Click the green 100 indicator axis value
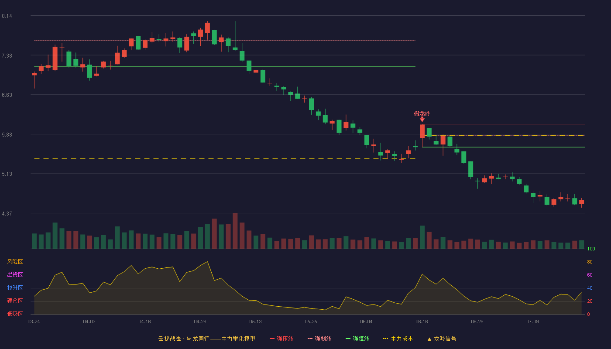 tap(591, 249)
